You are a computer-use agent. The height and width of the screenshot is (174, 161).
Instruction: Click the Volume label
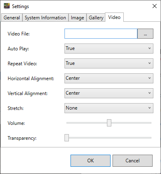(x=16, y=123)
